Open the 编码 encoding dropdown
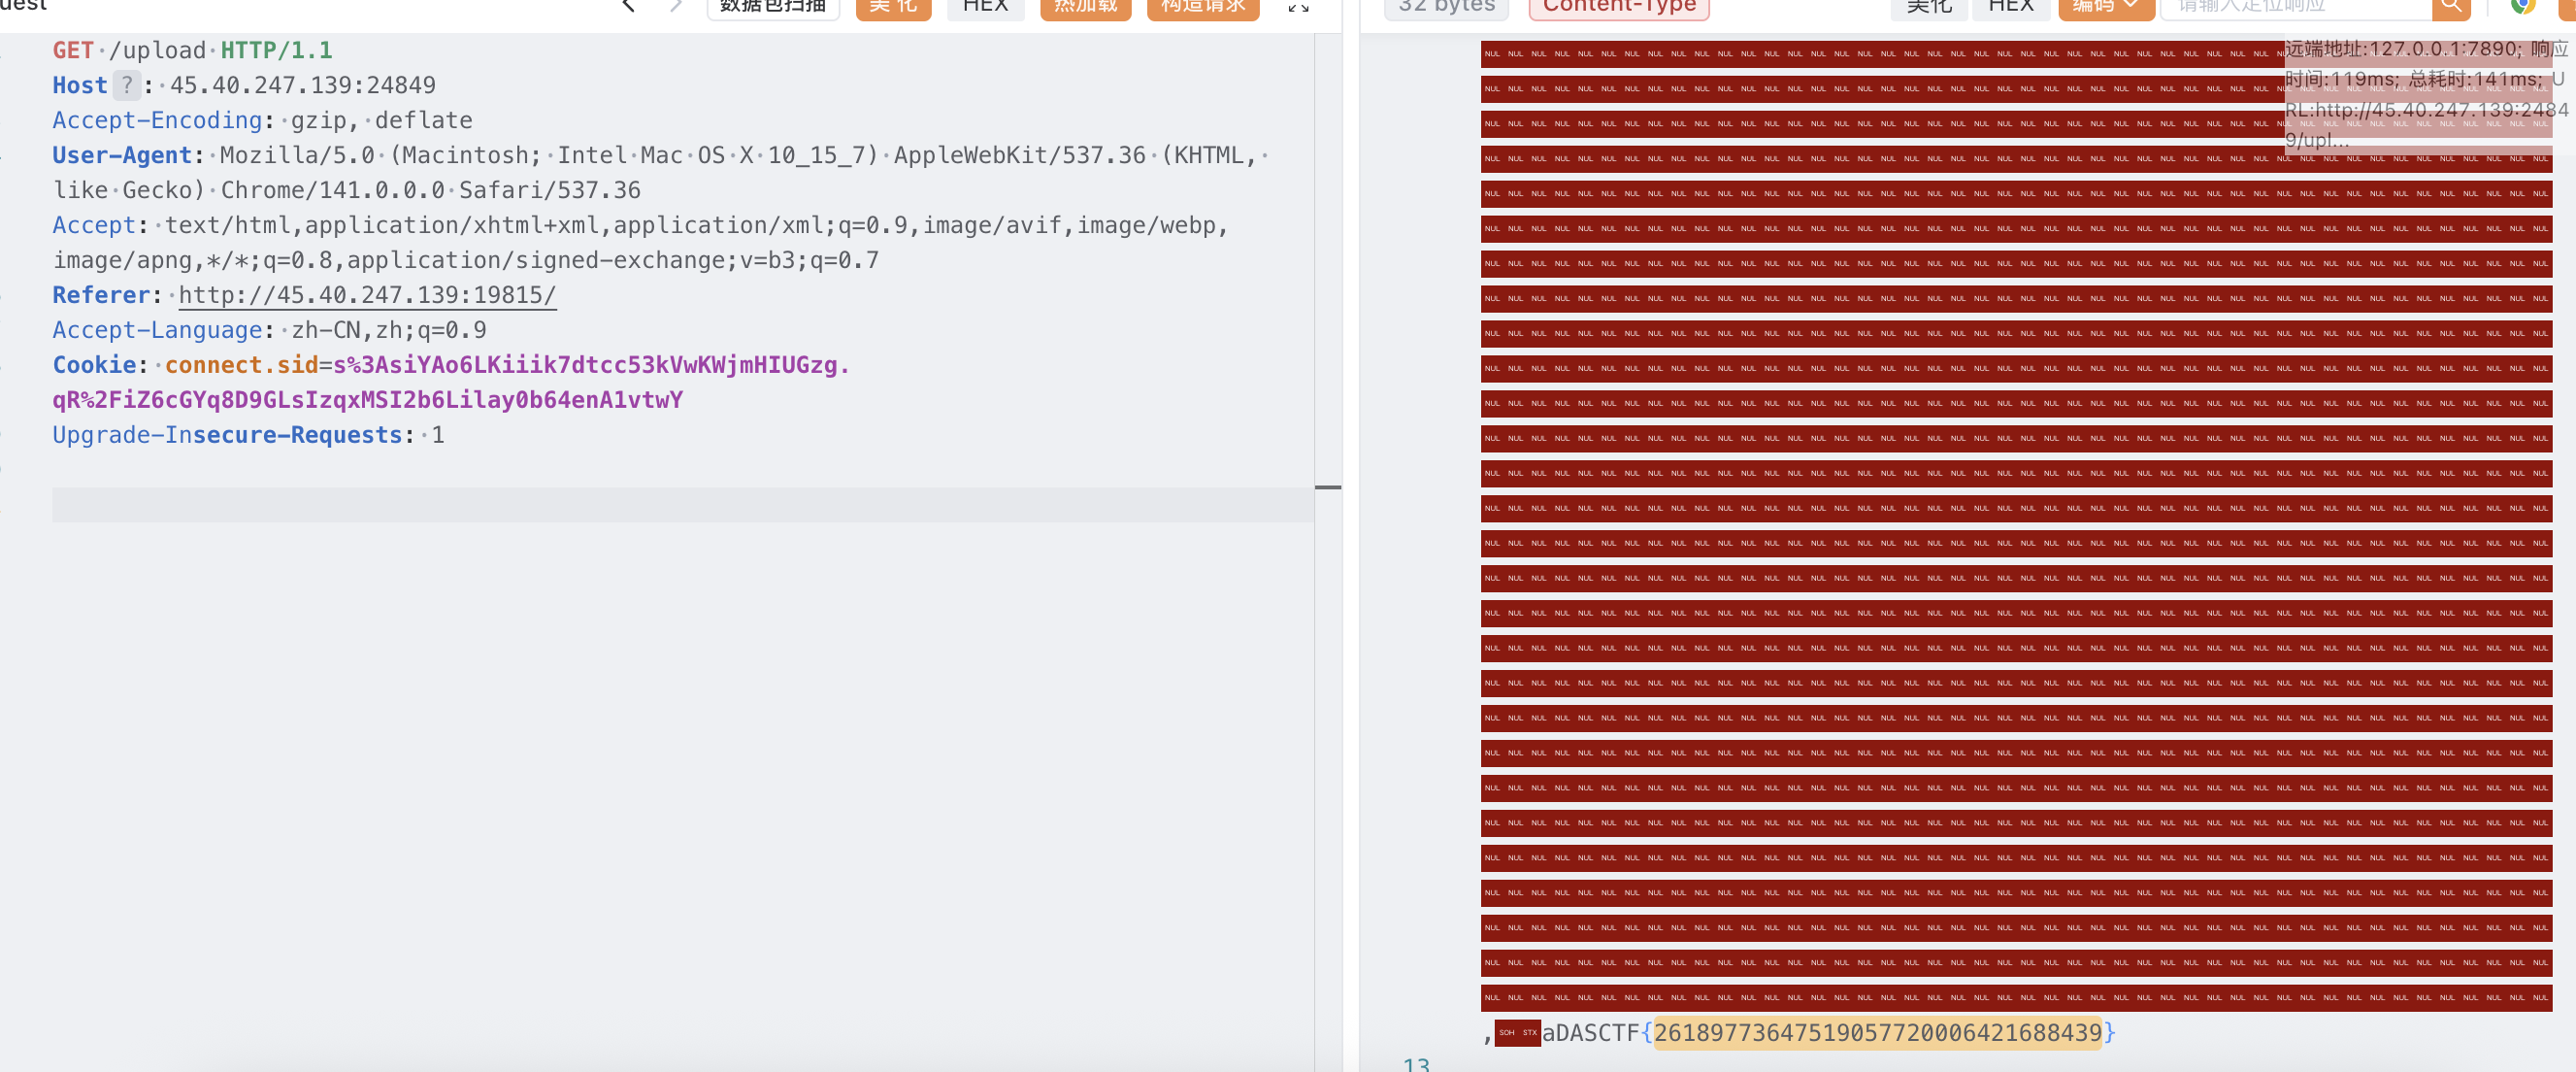Image resolution: width=2576 pixels, height=1072 pixels. 2105,7
